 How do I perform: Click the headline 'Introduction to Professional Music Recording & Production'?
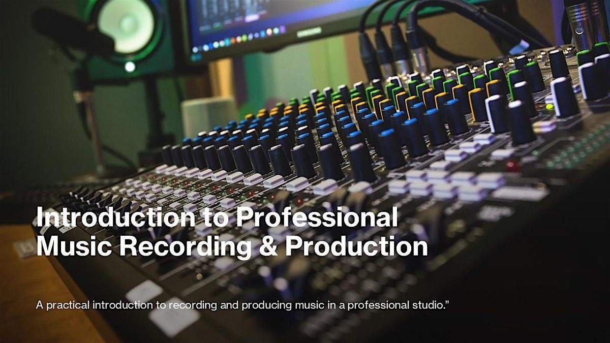[232, 232]
